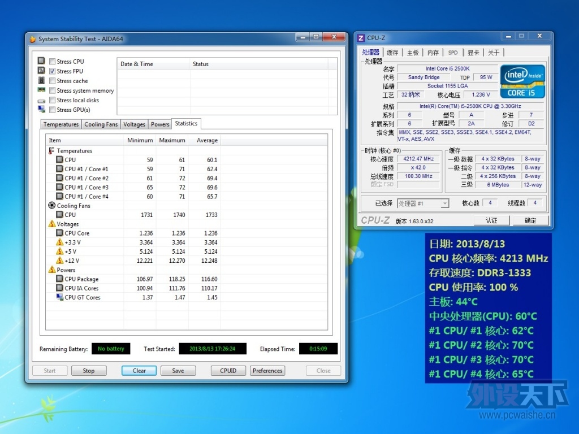Click the CPU-Z purple Z title icon
This screenshot has width=579, height=434.
361,38
